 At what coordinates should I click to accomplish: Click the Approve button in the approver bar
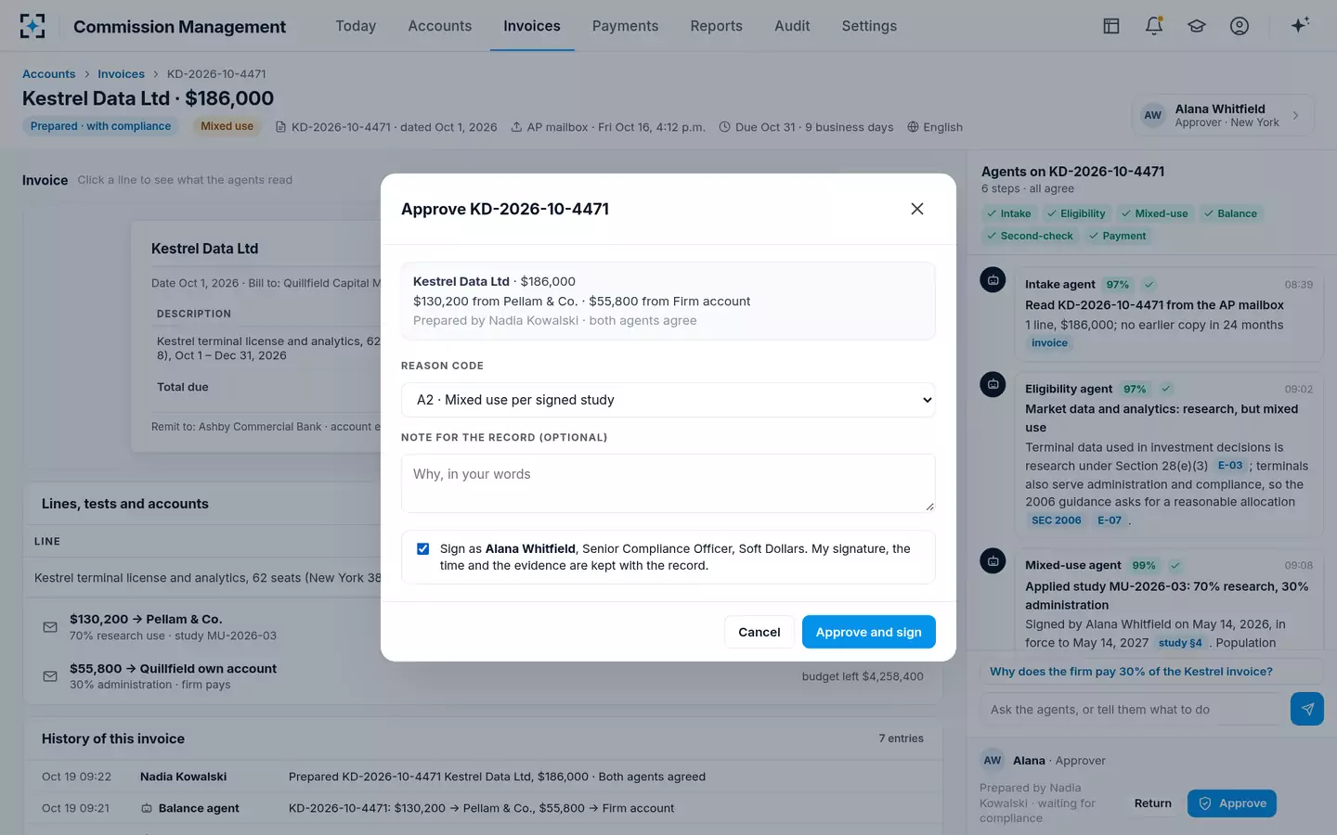1232,803
